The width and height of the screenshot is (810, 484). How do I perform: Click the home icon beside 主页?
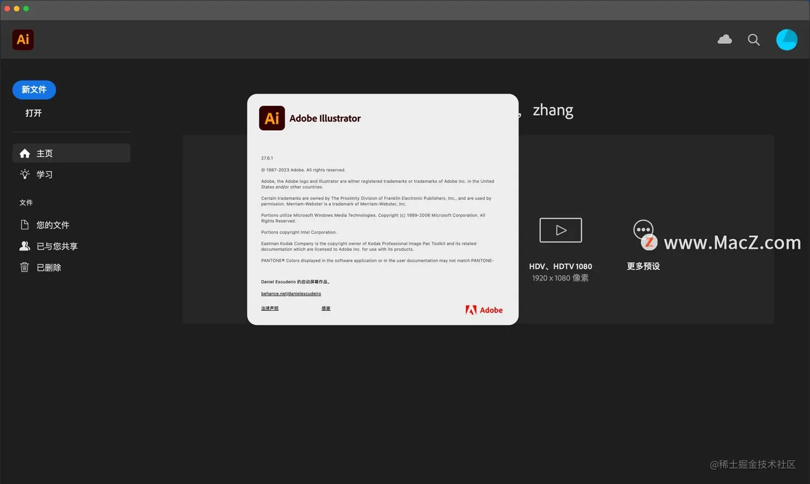click(25, 153)
